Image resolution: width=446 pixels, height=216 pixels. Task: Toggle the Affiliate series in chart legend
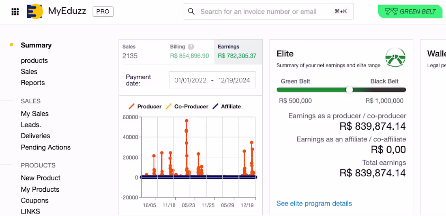coord(227,107)
